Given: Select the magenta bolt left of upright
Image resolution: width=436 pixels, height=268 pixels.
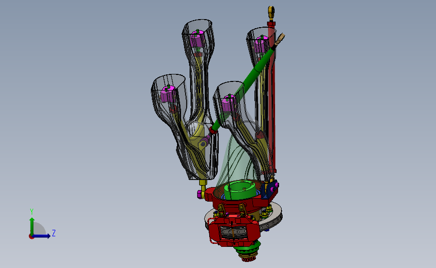Looking at the screenshot, I should pos(200,194).
